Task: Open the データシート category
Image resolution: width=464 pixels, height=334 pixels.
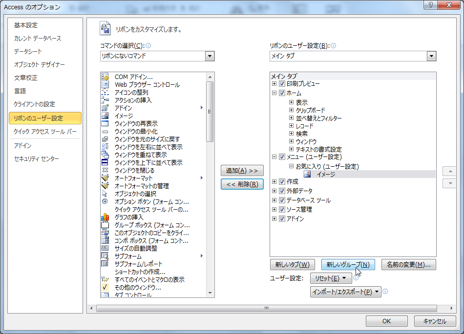Action: click(28, 51)
